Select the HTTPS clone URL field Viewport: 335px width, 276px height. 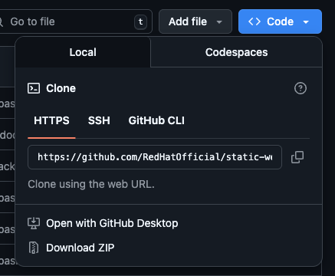pyautogui.click(x=155, y=157)
